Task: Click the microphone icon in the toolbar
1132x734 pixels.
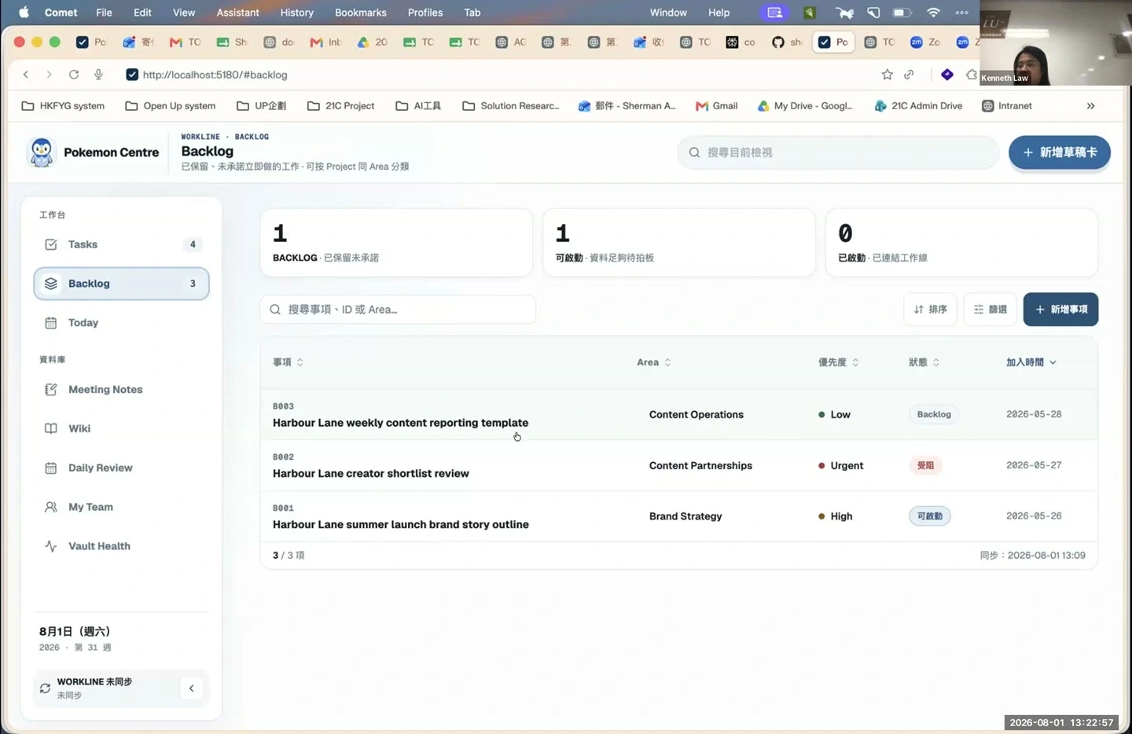Action: point(98,75)
